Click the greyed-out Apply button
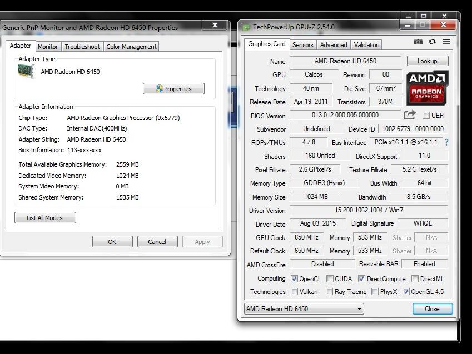The width and height of the screenshot is (472, 354). pyautogui.click(x=202, y=242)
